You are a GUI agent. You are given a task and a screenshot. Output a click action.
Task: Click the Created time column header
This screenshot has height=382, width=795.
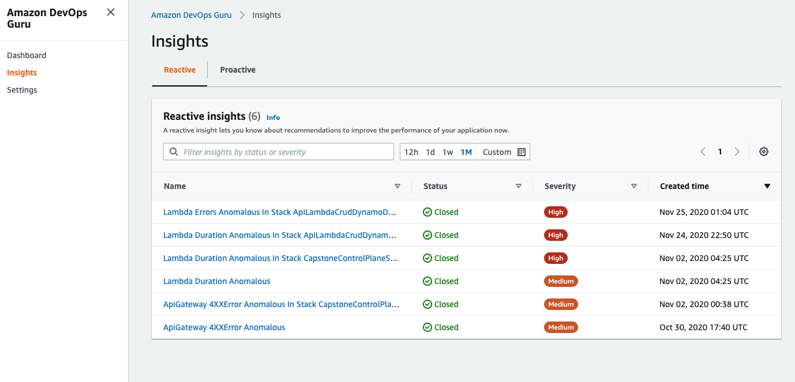point(684,186)
